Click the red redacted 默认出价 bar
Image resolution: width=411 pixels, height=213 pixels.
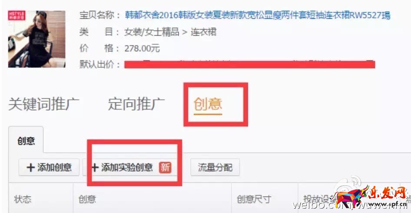pyautogui.click(x=249, y=65)
